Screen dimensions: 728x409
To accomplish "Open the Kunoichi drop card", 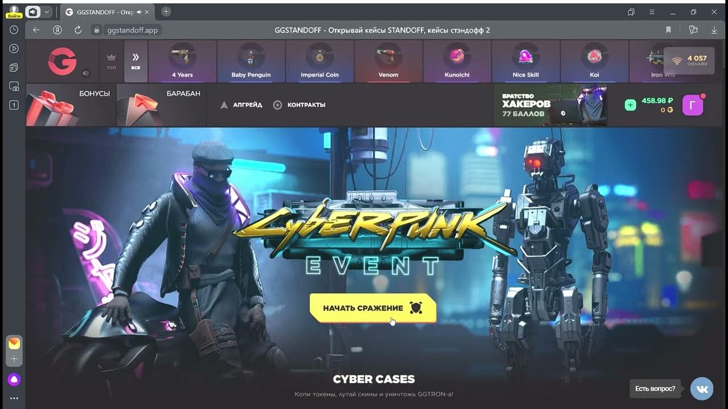I will coord(457,62).
